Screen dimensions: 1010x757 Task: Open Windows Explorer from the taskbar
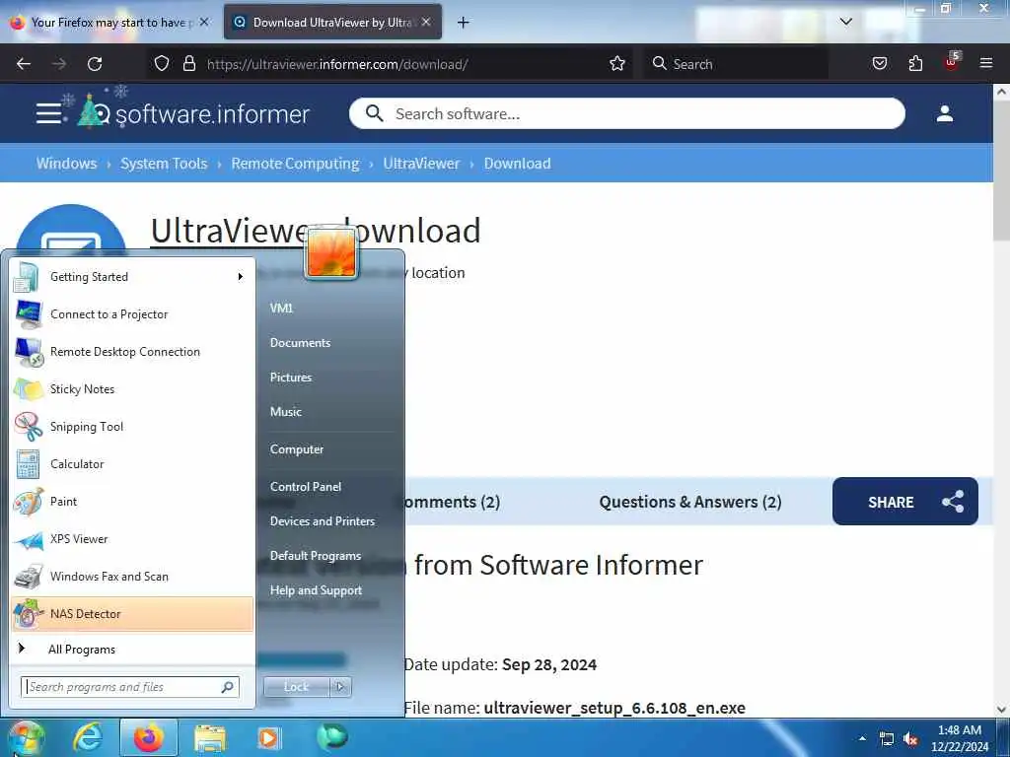point(210,738)
